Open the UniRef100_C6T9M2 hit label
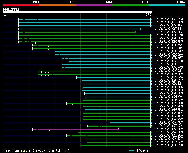This screenshot has height=153, width=188. (x=169, y=32)
